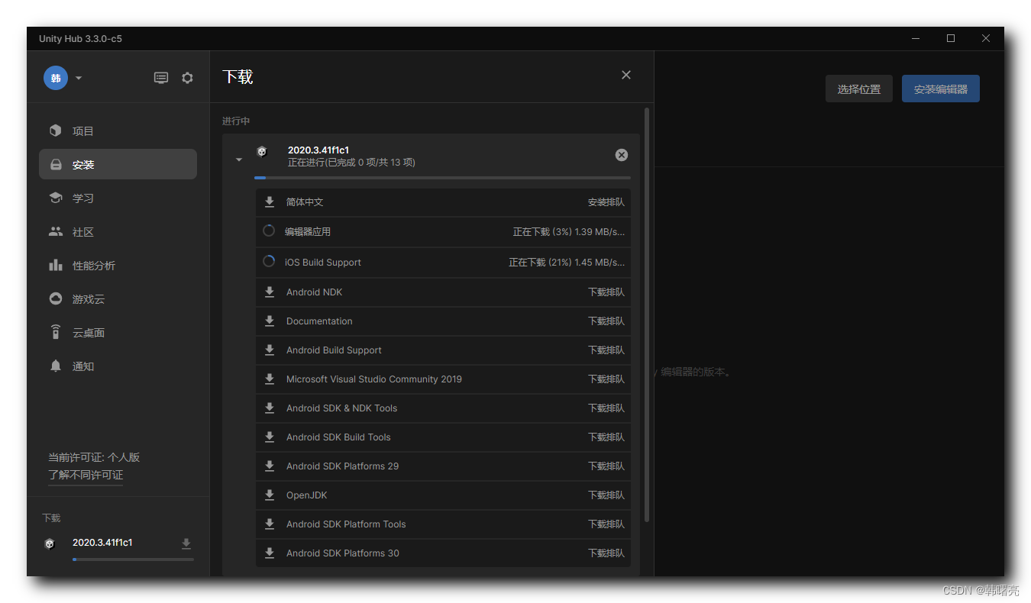This screenshot has width=1031, height=603.
Task: Click the spinner for iOS Build Support
Action: [269, 261]
